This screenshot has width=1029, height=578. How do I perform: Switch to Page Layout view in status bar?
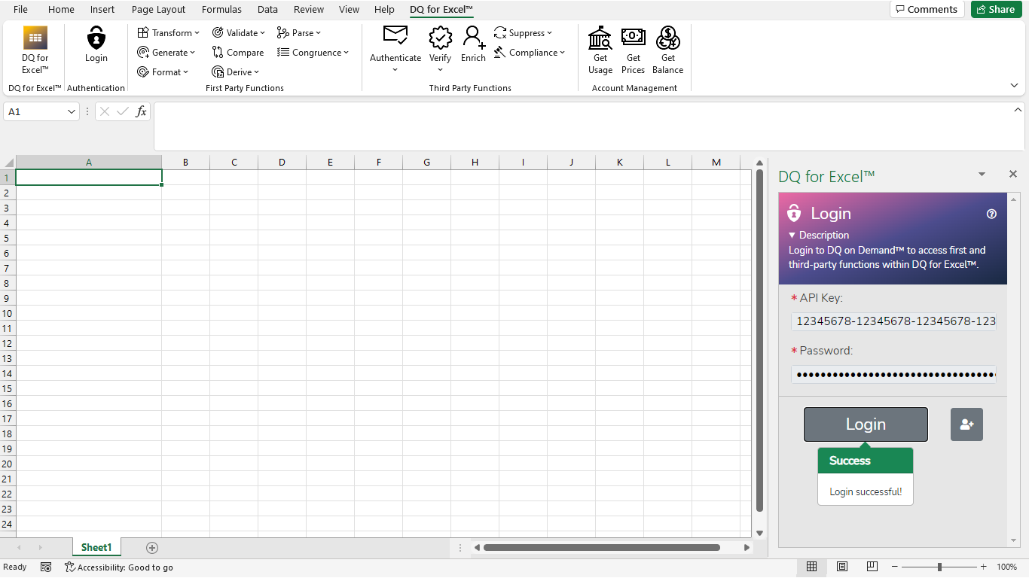(842, 567)
